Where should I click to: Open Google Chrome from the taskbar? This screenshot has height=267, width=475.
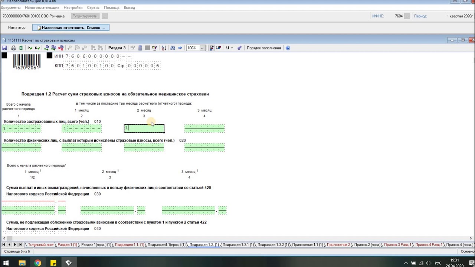click(37, 263)
